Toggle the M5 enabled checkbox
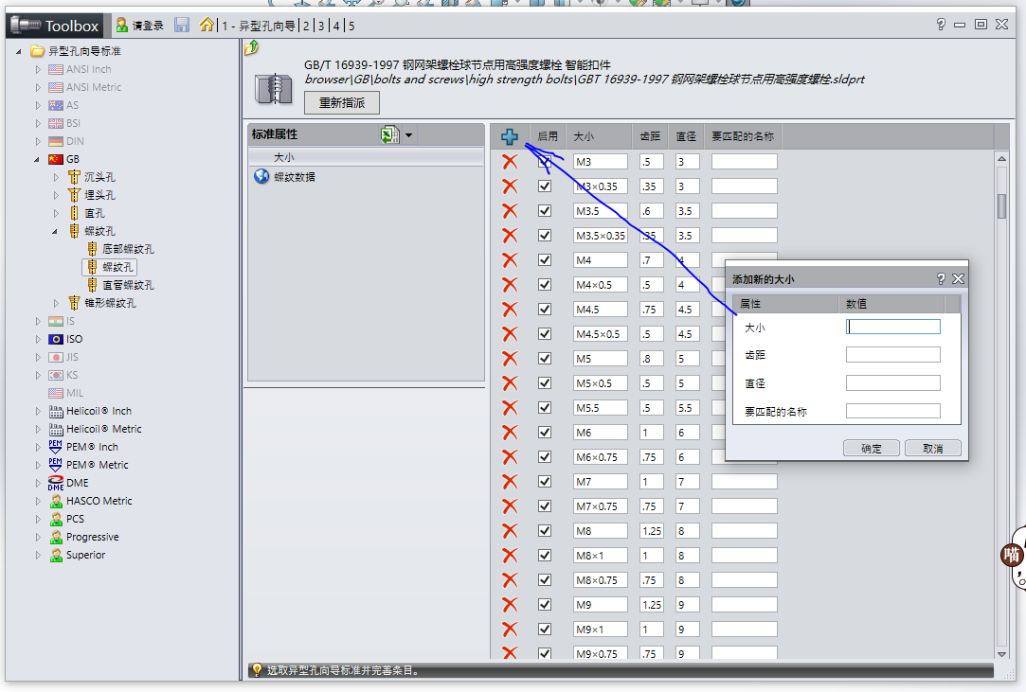Viewport: 1026px width, 692px height. click(x=545, y=359)
